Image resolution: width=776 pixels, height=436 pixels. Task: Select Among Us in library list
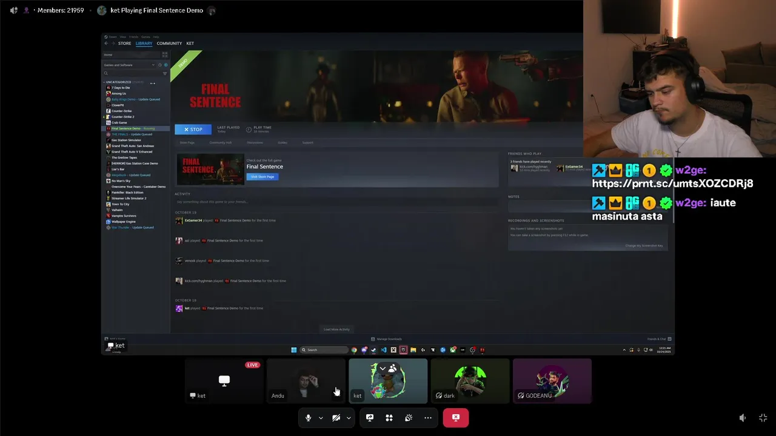tap(119, 93)
